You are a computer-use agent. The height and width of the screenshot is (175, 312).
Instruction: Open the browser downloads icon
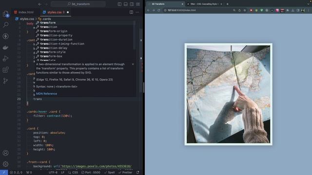292,10
